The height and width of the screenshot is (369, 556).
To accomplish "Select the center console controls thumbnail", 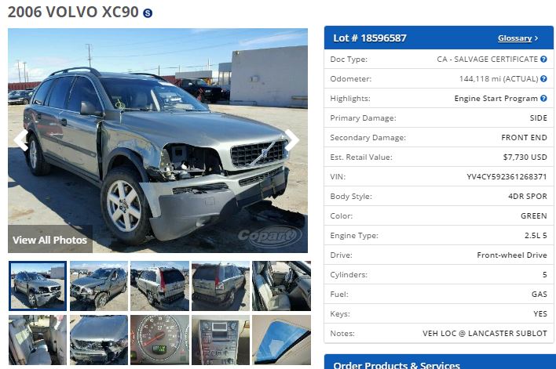I will point(221,340).
